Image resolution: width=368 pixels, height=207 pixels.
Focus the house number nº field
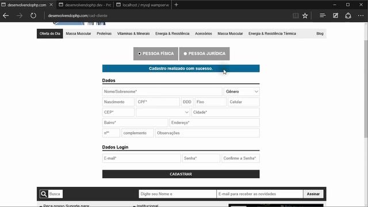(x=111, y=133)
